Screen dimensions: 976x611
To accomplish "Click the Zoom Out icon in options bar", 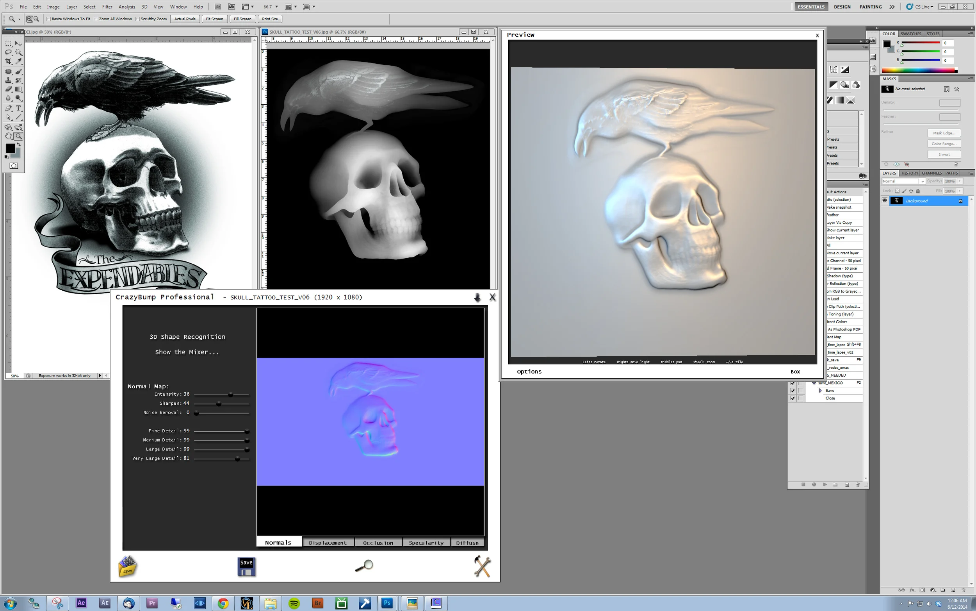I will 36,19.
